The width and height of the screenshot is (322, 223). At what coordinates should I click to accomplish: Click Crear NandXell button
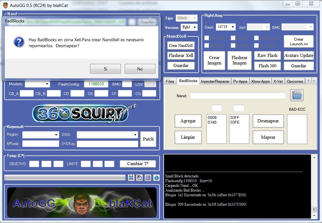pyautogui.click(x=181, y=46)
